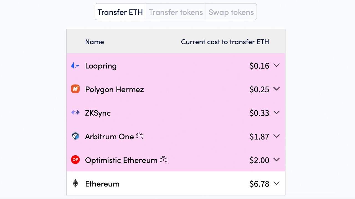
Task: Click the ZKSync arrows icon
Action: [75, 112]
